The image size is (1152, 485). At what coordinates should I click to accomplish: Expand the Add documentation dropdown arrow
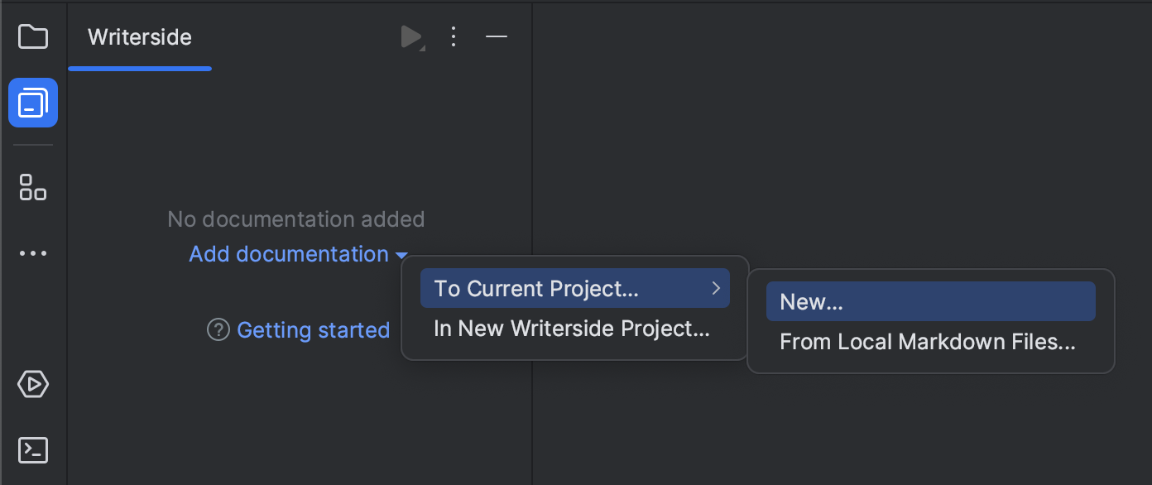point(402,255)
